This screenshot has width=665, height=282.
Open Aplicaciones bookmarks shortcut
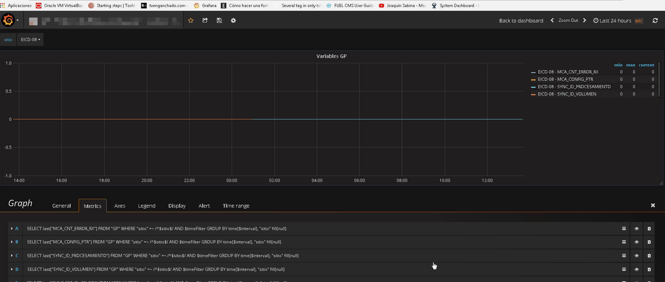coord(16,6)
